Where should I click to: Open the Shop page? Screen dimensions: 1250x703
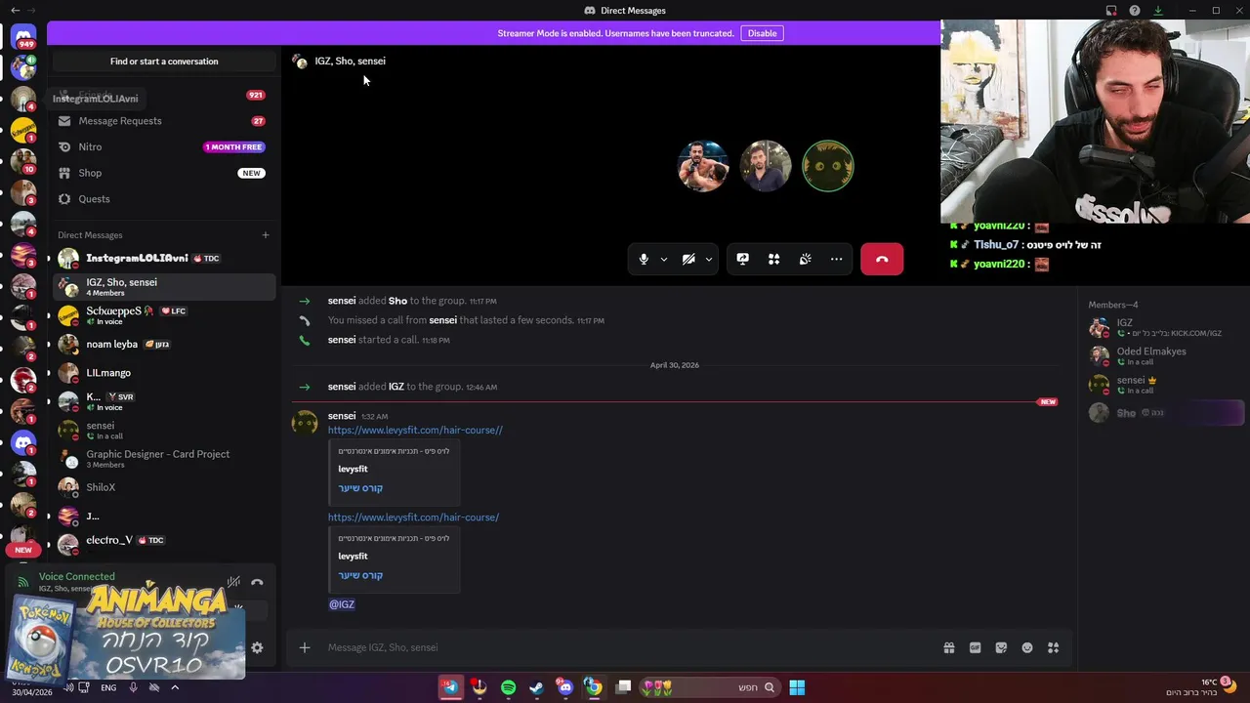pos(162,173)
